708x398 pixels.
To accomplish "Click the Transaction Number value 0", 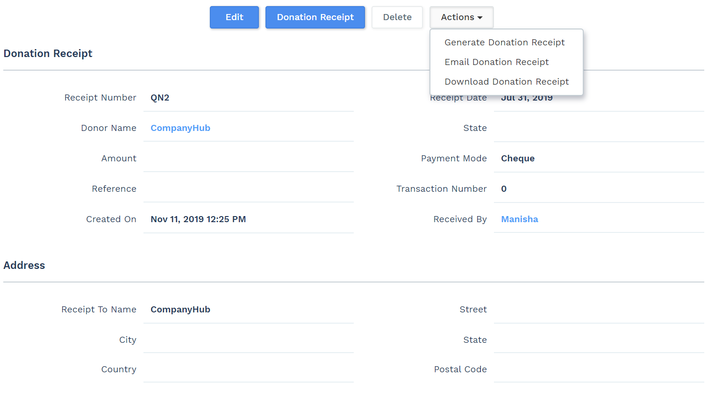I will point(504,189).
